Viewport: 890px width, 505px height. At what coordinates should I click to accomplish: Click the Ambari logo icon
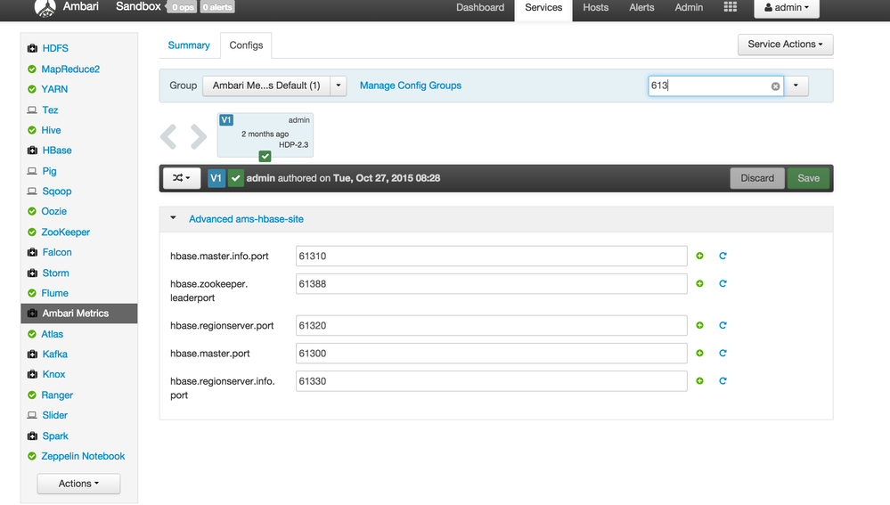point(45,7)
